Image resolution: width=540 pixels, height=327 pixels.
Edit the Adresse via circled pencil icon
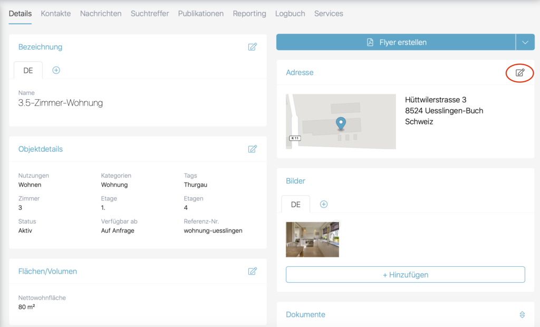click(520, 73)
